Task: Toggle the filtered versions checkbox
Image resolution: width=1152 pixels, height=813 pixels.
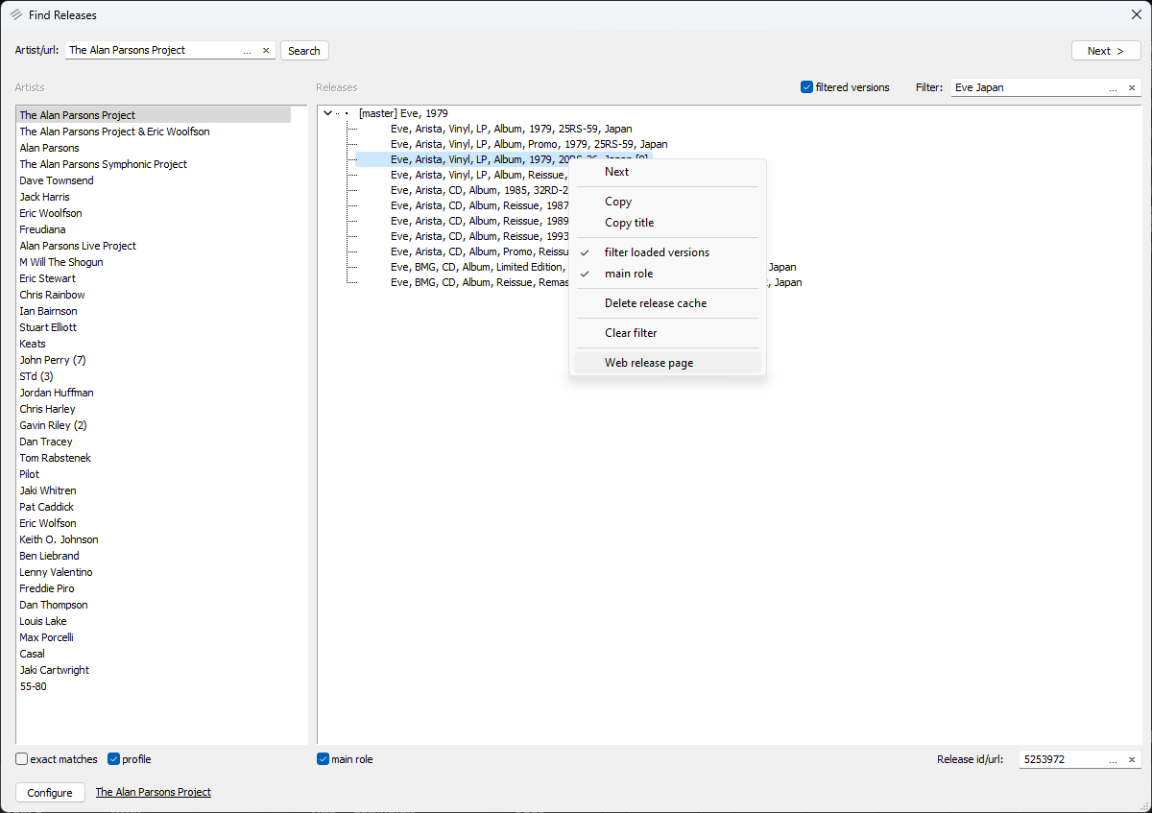Action: (806, 87)
